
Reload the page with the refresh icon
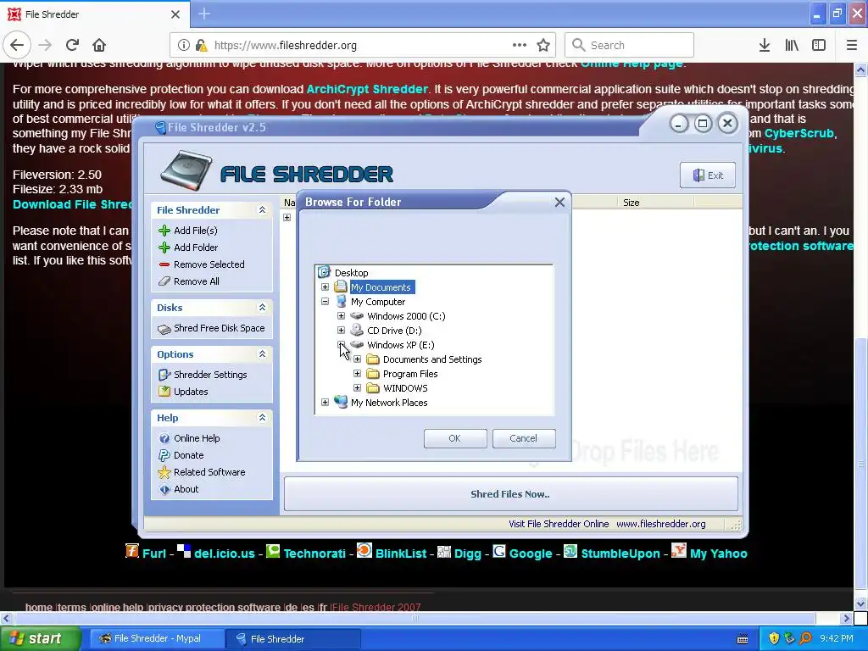73,45
